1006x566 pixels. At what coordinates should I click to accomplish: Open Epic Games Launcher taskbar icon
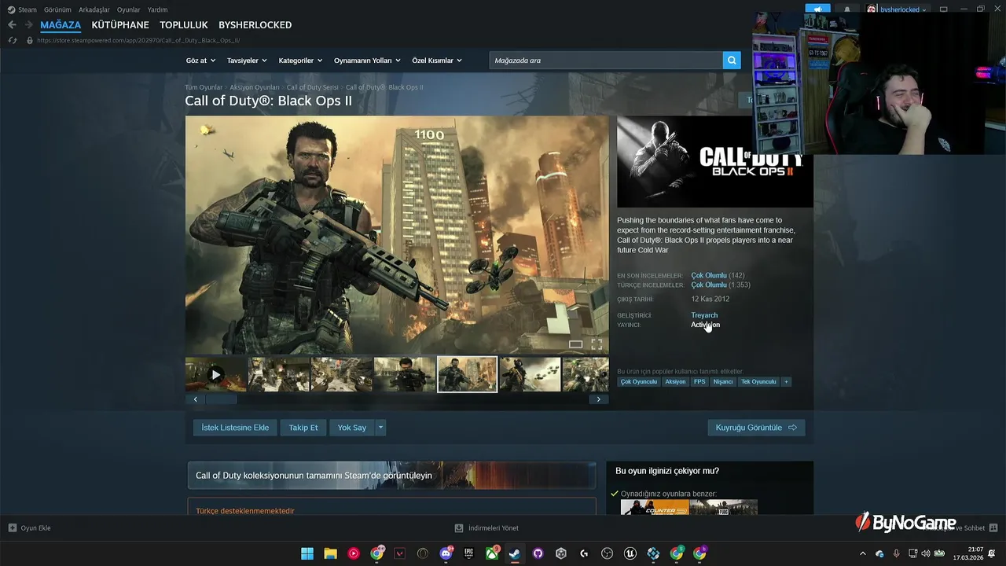(x=468, y=553)
